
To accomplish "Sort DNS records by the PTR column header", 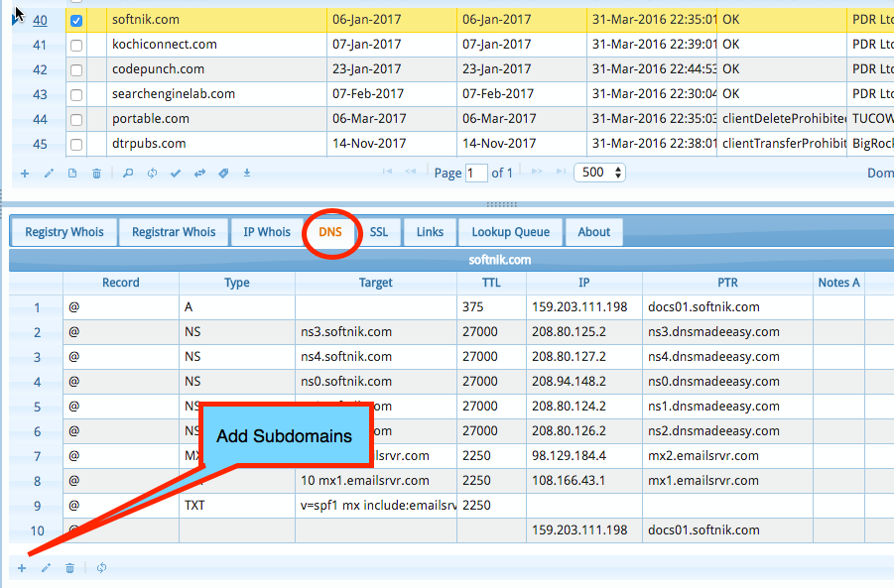I will (x=727, y=283).
